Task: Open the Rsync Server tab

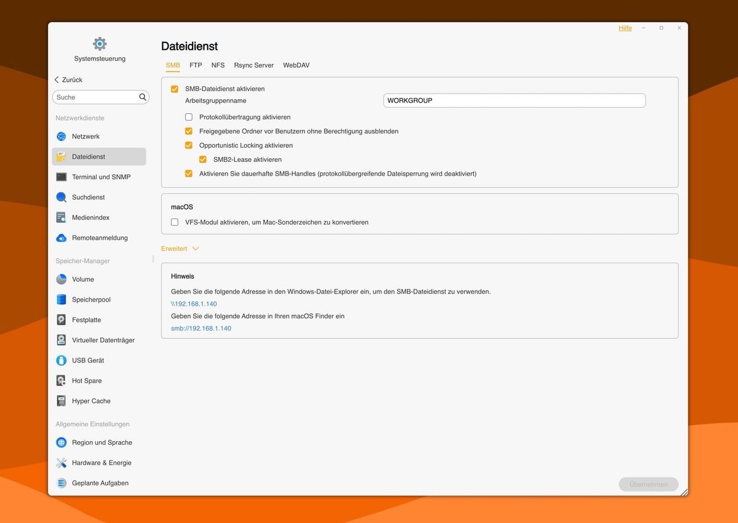Action: [x=253, y=65]
